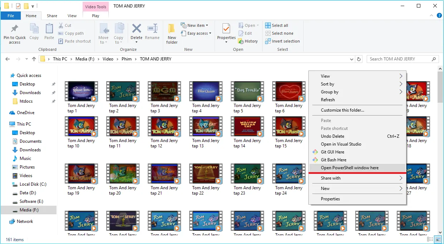Select Tom And Jerry tap 14 video

[247, 132]
